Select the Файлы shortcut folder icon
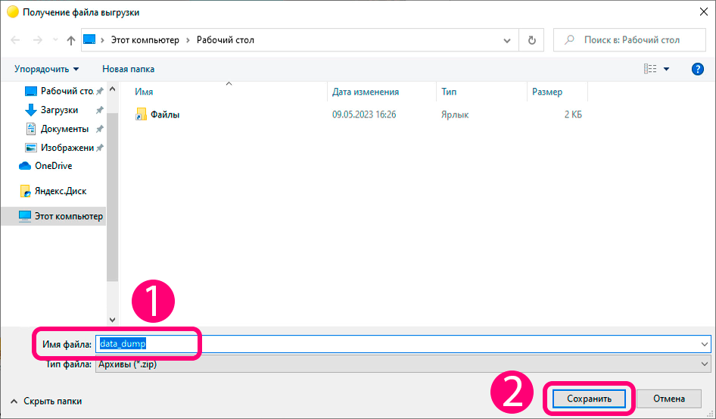 141,114
